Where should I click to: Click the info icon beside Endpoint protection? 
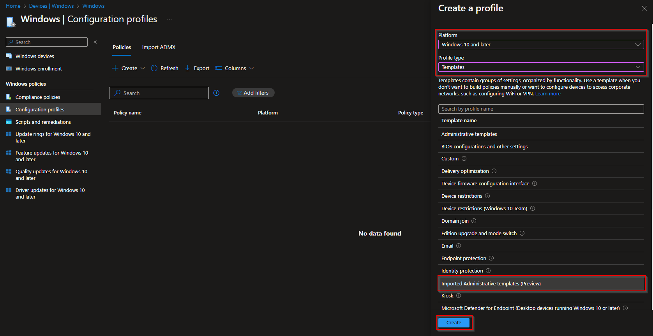[491, 258]
